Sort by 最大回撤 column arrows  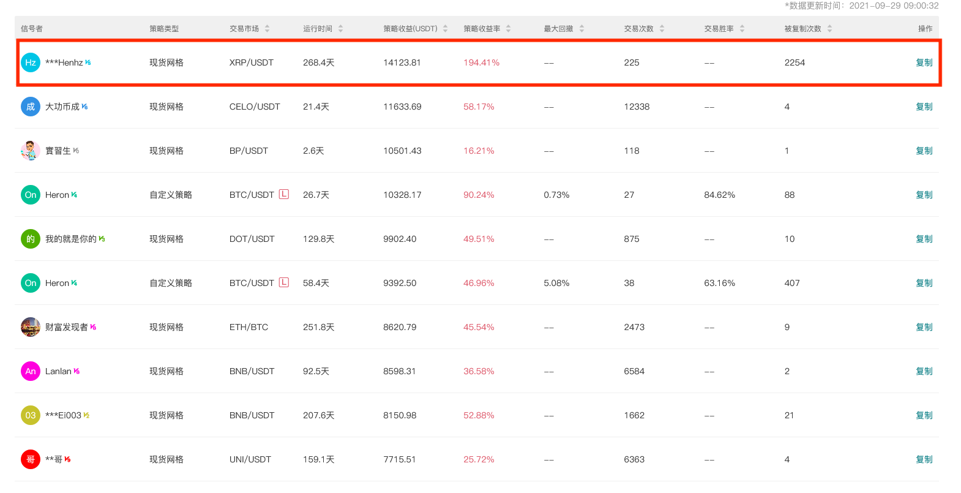point(582,29)
